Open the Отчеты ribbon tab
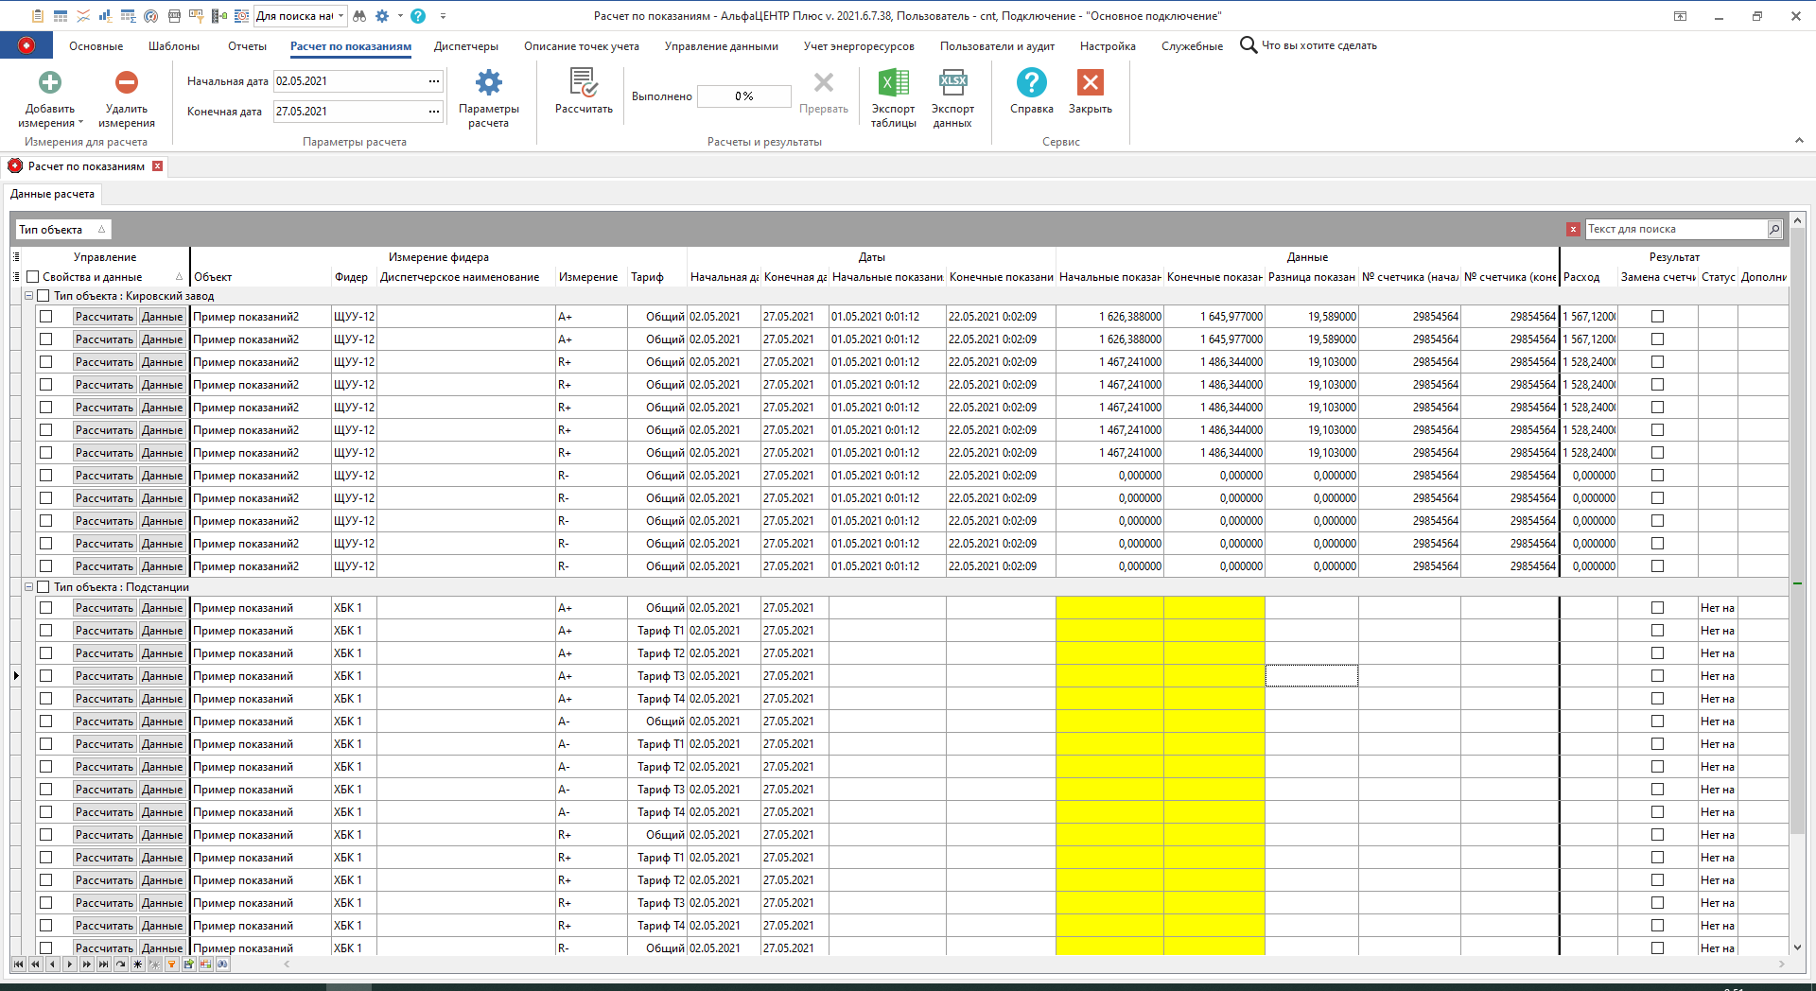 (247, 46)
